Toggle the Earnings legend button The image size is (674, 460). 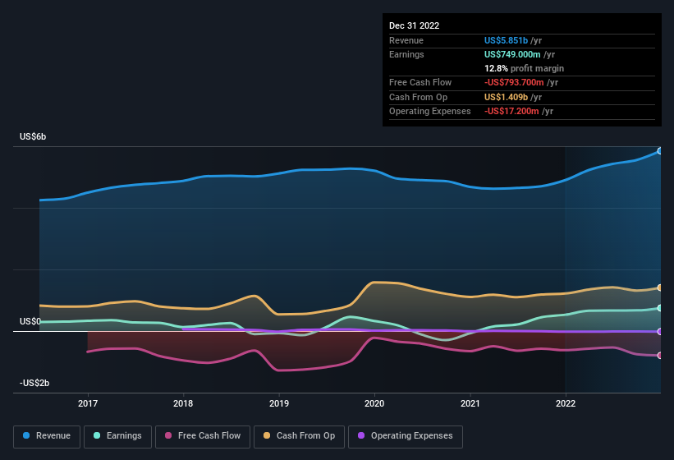click(117, 436)
